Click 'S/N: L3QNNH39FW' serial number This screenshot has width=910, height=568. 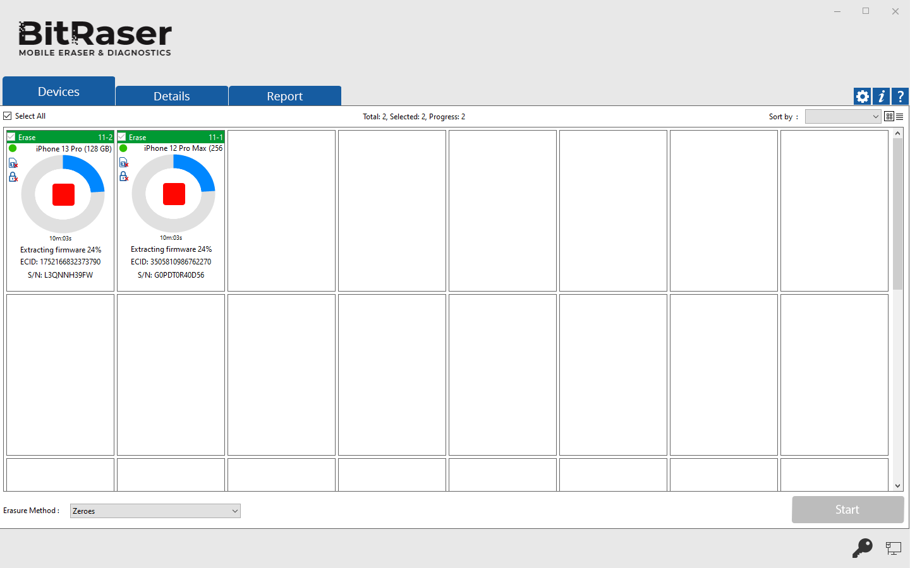click(x=60, y=275)
